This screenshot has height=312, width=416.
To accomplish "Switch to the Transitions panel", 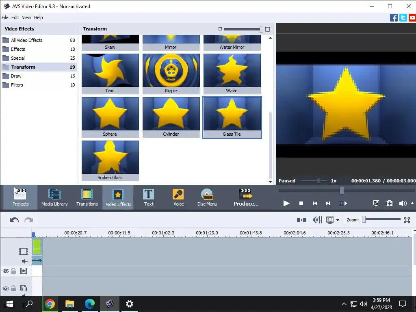I will (x=87, y=197).
